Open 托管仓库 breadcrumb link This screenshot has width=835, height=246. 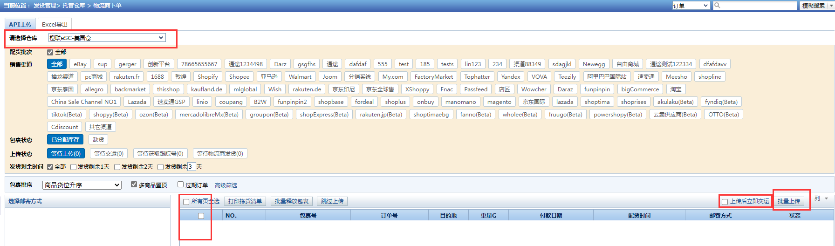click(74, 6)
